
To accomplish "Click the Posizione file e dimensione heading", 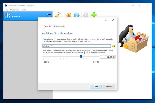I will point(58,33).
